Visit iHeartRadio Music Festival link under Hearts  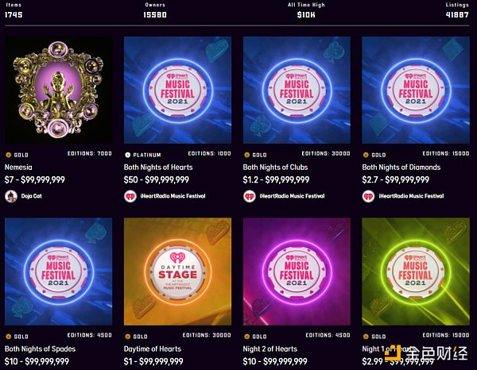173,196
